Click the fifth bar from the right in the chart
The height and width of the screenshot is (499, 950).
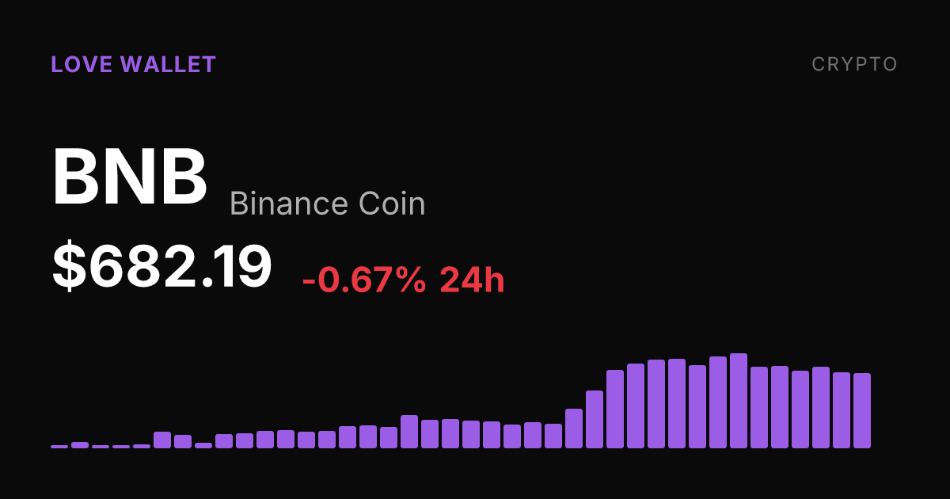tap(780, 407)
